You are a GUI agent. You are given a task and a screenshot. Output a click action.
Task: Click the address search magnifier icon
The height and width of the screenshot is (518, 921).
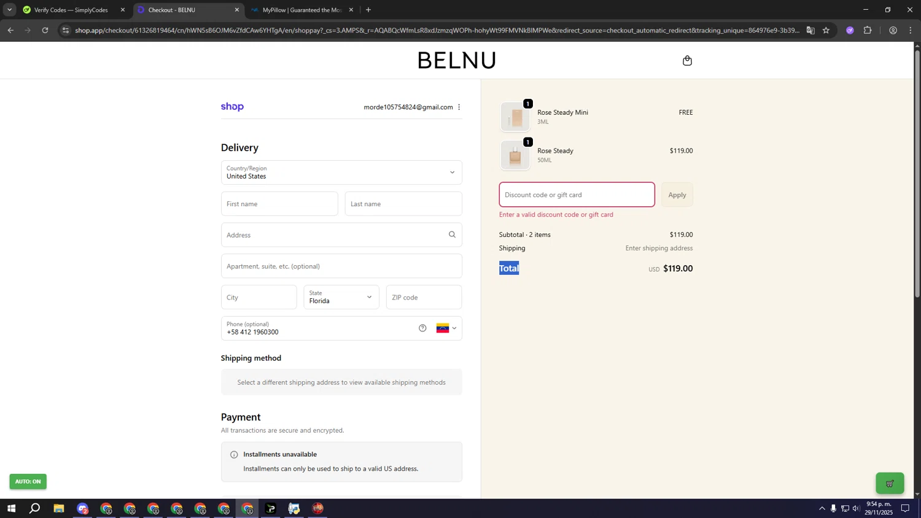point(452,234)
